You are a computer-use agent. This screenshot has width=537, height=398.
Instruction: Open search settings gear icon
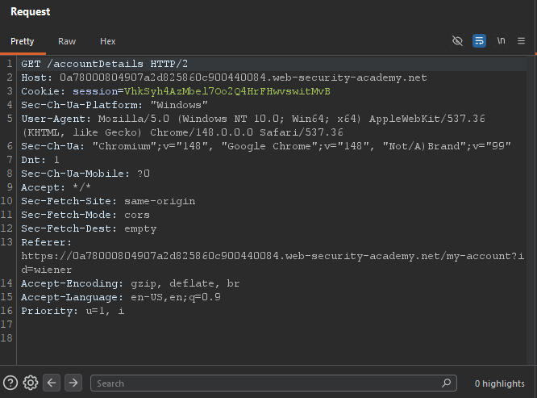[31, 383]
